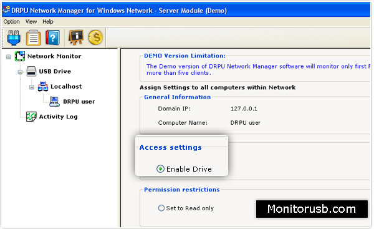Click the Activity Log chart icon
The image size is (374, 229).
[x=31, y=117]
